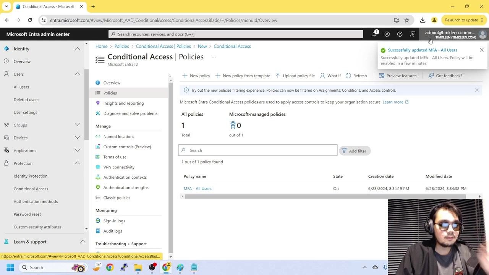Viewport: 489px width, 275px height.
Task: Click the Authentication contexts icon
Action: click(x=98, y=177)
